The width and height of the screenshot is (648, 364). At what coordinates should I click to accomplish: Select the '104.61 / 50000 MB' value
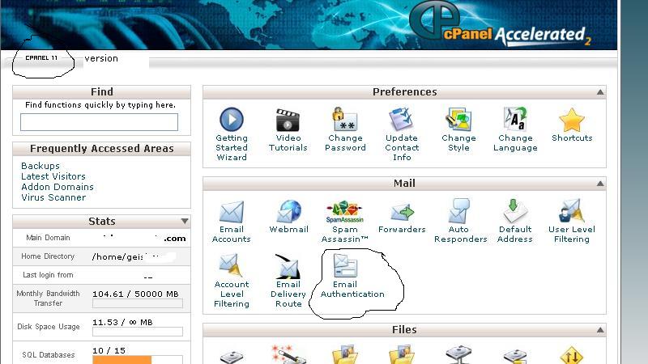(135, 294)
